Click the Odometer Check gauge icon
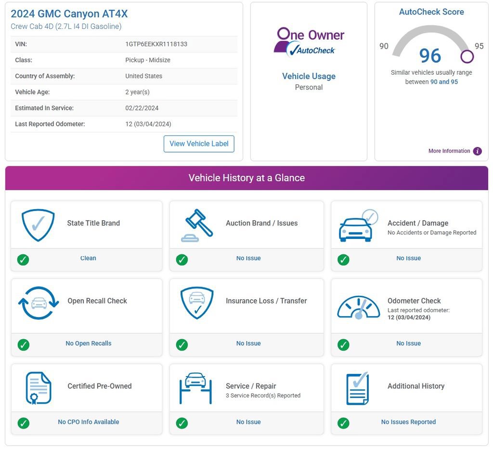493x449 pixels. coord(358,307)
